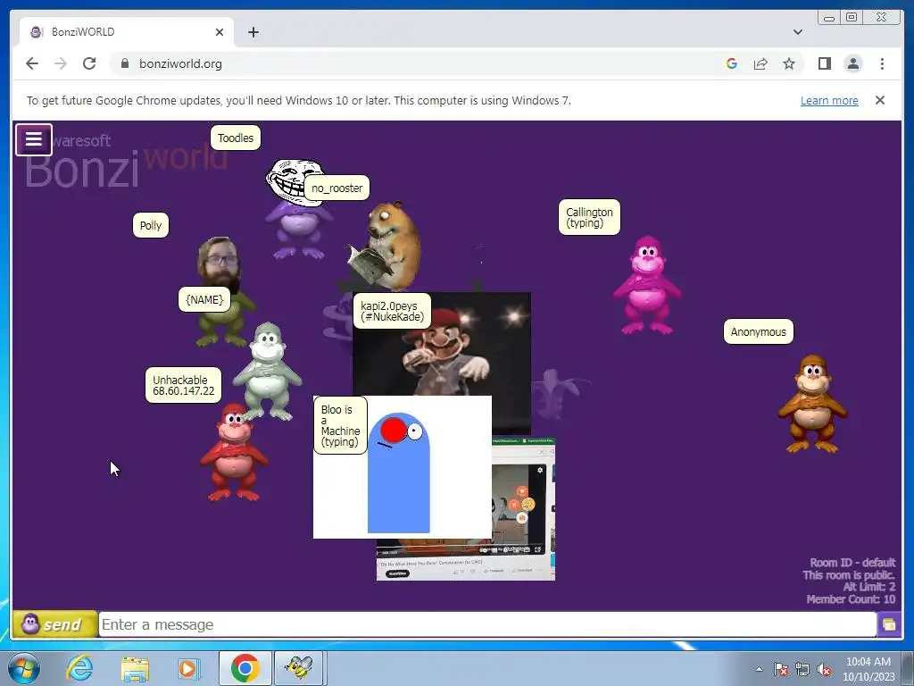This screenshot has width=914, height=686.
Task: Close the BonziWORLD tab
Action: [x=220, y=32]
